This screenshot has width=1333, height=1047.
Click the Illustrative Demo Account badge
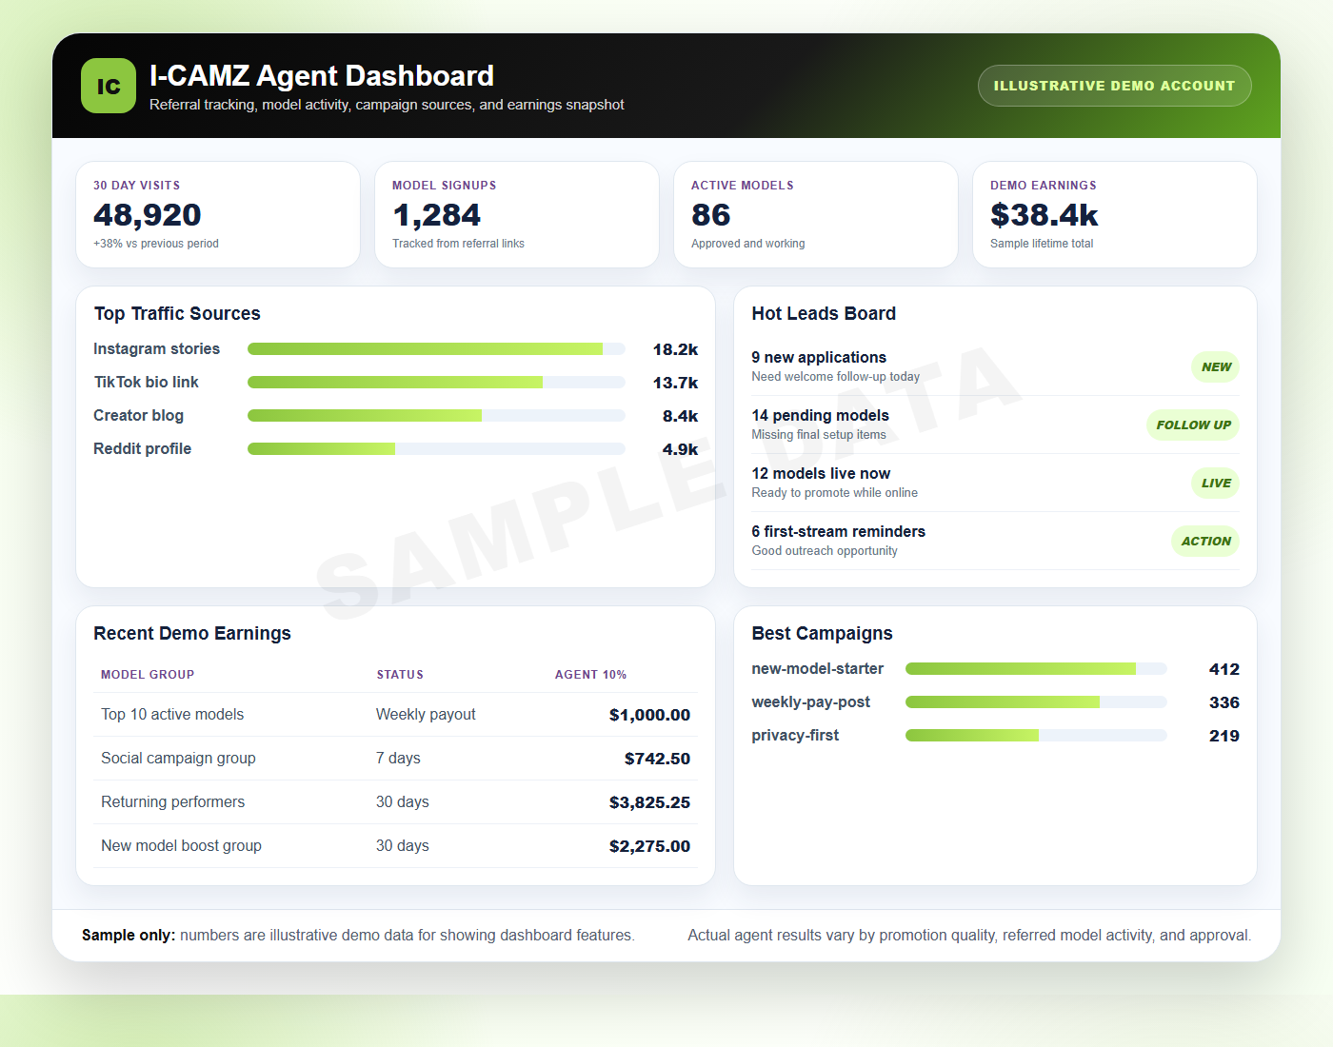(x=1114, y=86)
